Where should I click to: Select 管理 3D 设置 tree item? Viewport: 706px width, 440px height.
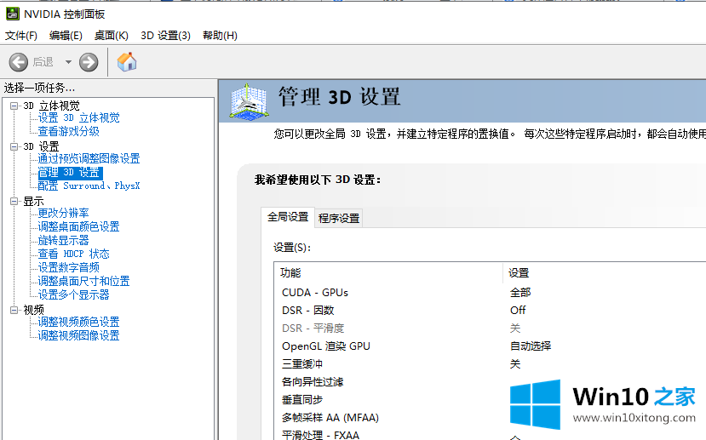(70, 173)
